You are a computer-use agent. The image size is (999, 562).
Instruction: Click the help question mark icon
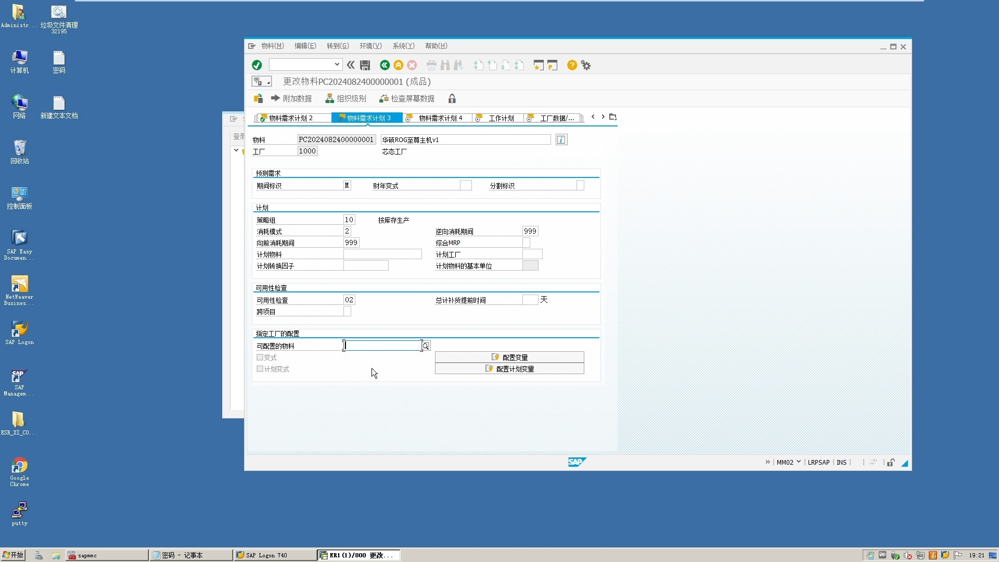pyautogui.click(x=572, y=65)
